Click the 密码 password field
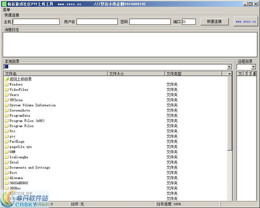This screenshot has width=260, height=208. [x=150, y=22]
